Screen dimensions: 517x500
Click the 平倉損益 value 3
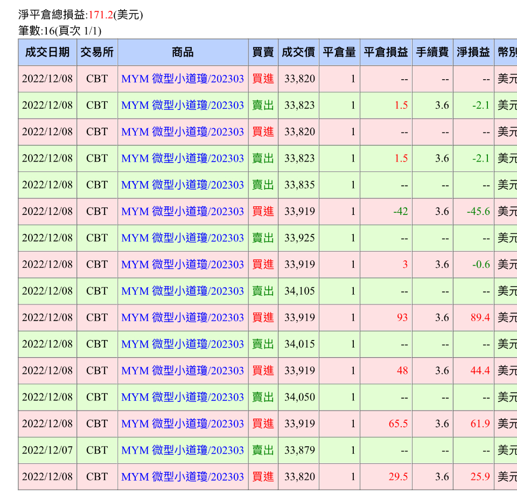coord(405,265)
